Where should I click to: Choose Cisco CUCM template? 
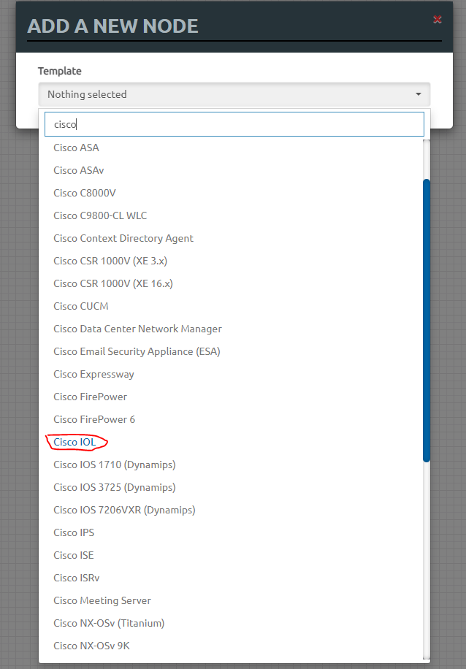(x=80, y=306)
